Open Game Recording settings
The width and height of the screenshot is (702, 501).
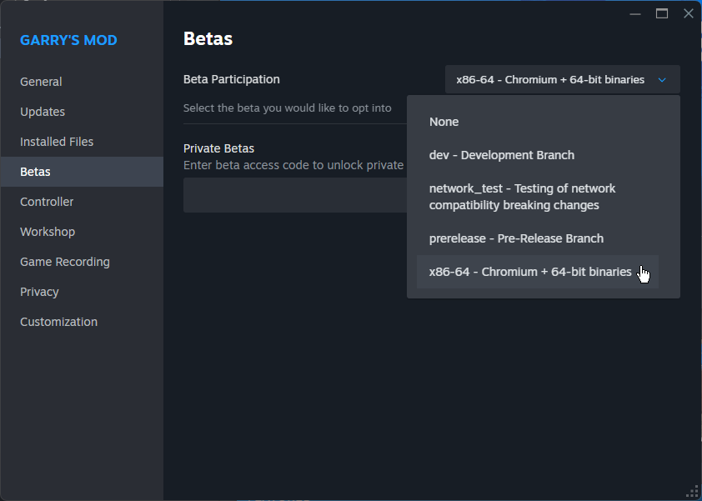pos(82,262)
